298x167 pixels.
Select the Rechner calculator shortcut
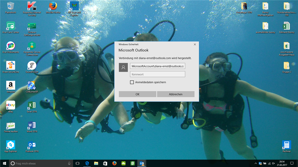click(287, 147)
